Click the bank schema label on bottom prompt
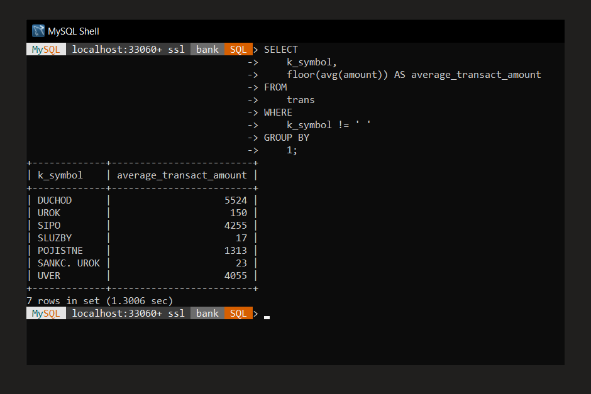This screenshot has width=591, height=394. pos(207,313)
